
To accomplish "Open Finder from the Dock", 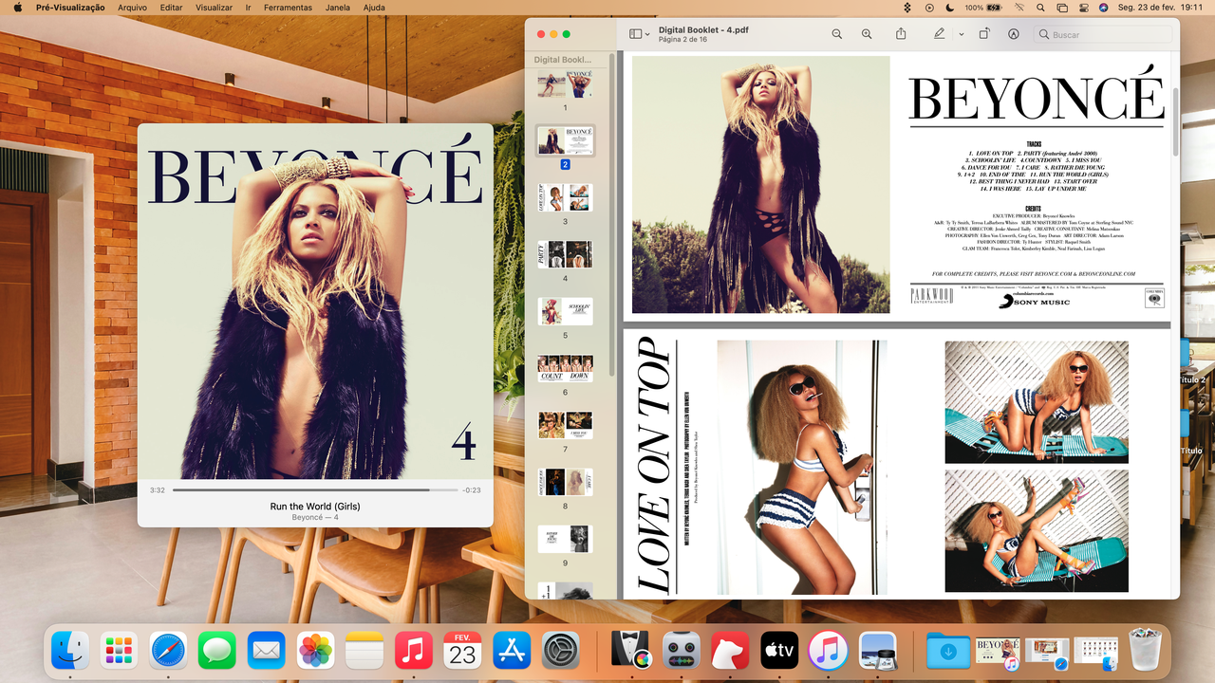I will pyautogui.click(x=70, y=650).
